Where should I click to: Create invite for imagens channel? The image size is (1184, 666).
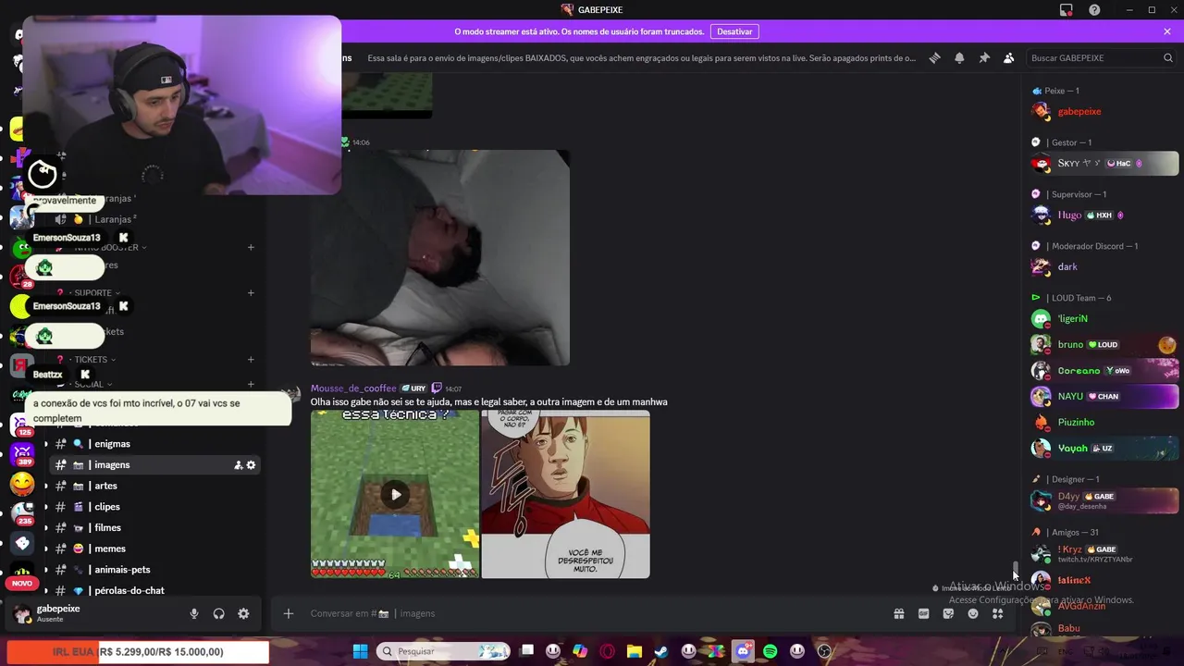click(238, 465)
